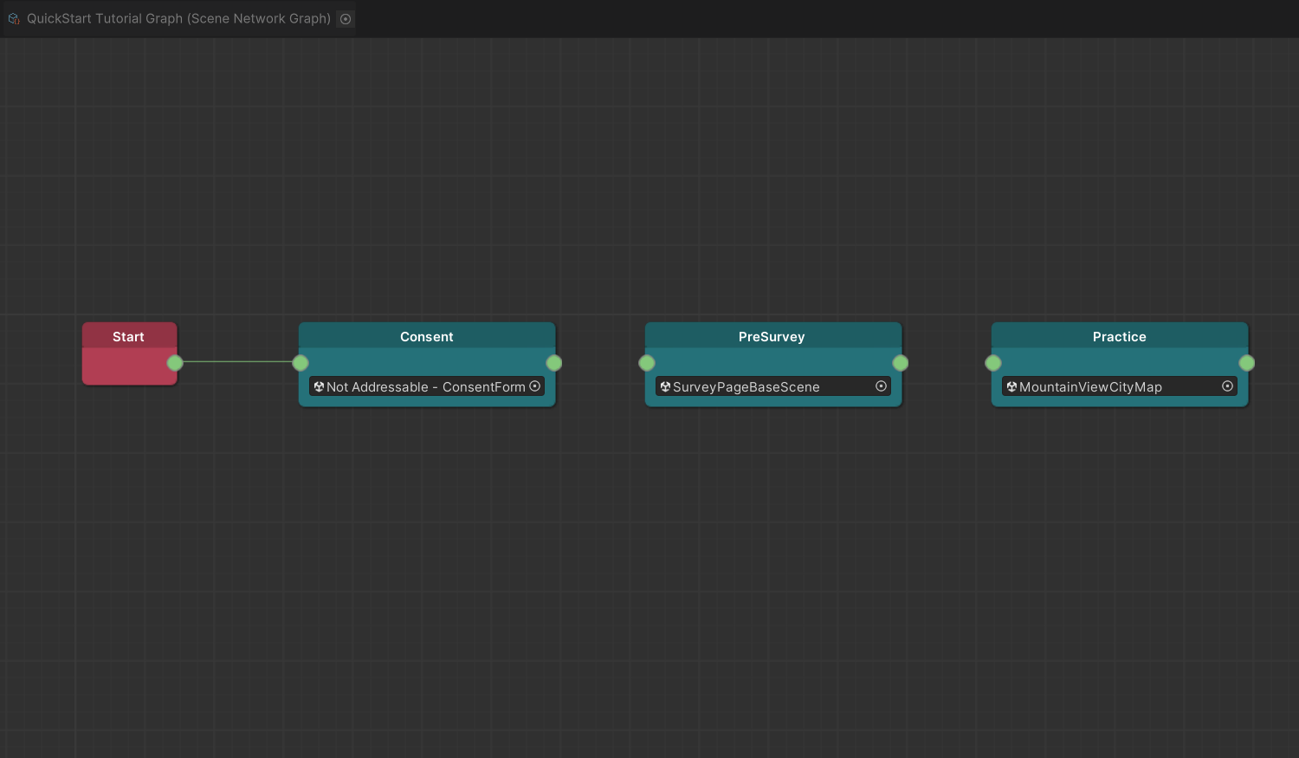Click the Consent node output port

[554, 363]
